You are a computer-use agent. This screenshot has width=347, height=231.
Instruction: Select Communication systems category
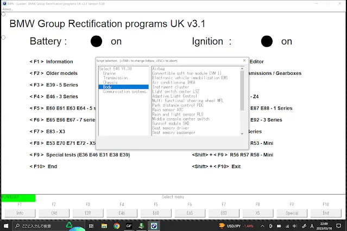click(x=124, y=92)
